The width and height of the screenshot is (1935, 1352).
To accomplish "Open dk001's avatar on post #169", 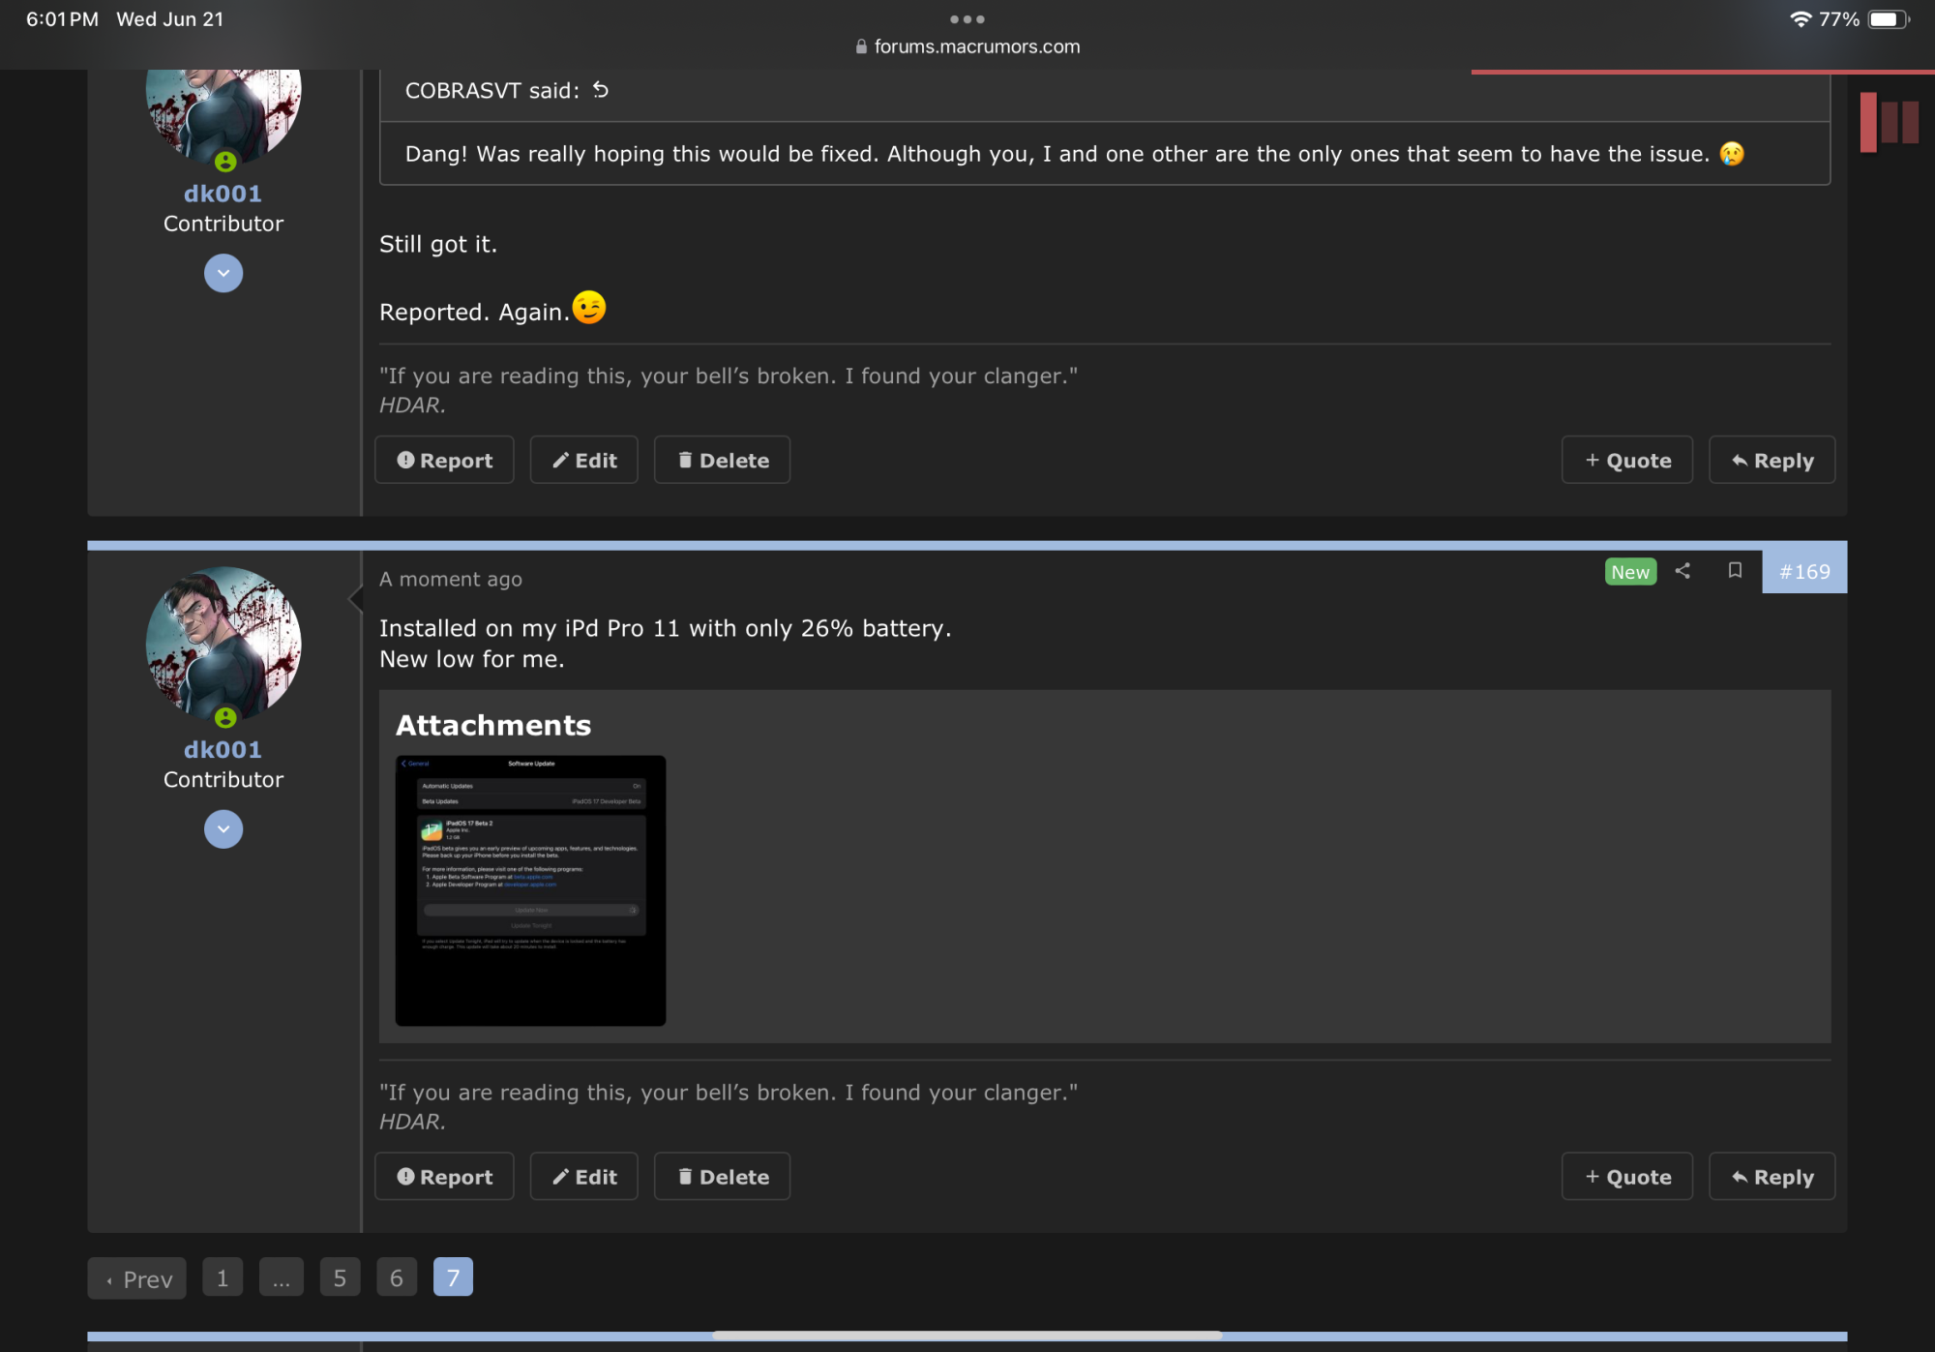I will 223,644.
